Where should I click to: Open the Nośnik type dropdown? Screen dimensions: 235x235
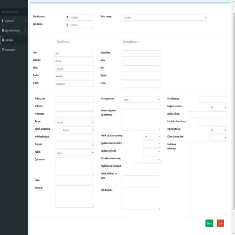coord(75,153)
